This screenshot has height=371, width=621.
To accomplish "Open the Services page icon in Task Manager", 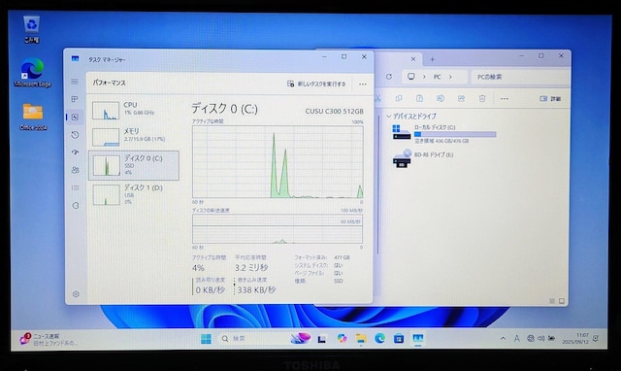I will (76, 205).
